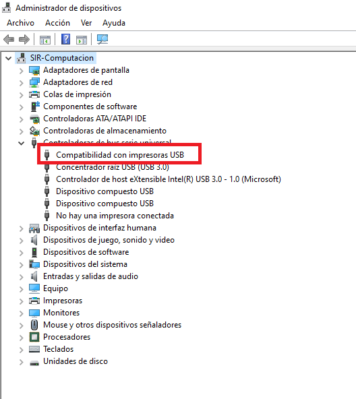Click the Unidades de disco drive icon

point(34,363)
